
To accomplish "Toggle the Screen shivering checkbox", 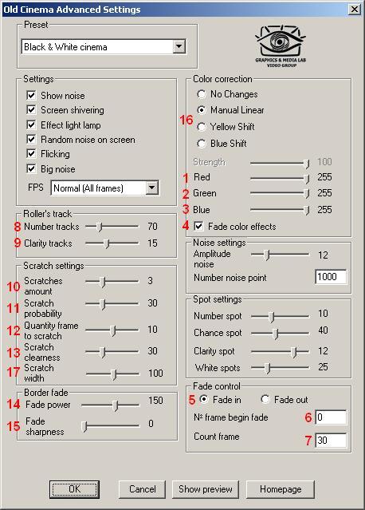I will [31, 109].
